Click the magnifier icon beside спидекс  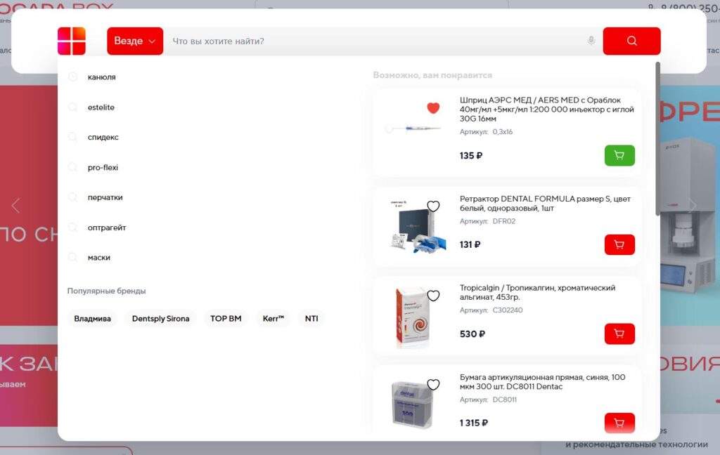(x=72, y=137)
